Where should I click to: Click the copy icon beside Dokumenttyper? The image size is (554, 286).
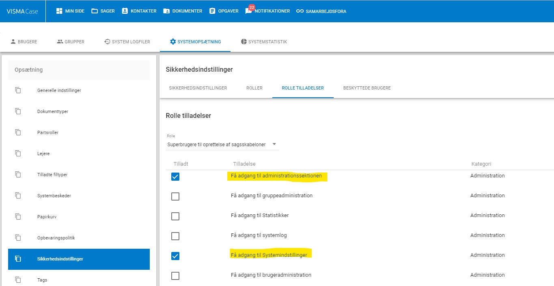[x=18, y=111]
